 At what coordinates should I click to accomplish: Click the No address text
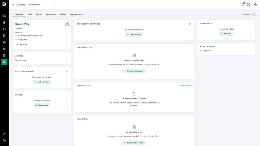pos(21,60)
